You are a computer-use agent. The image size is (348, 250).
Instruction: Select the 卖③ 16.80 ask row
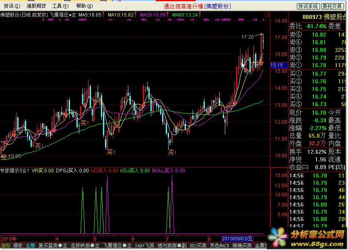tap(318, 50)
